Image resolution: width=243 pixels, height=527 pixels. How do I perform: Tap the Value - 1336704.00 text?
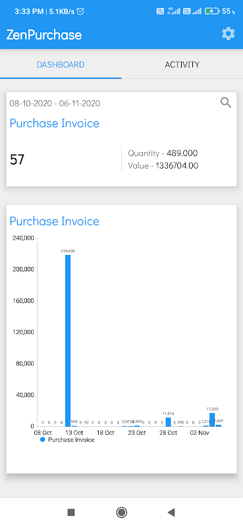(163, 166)
